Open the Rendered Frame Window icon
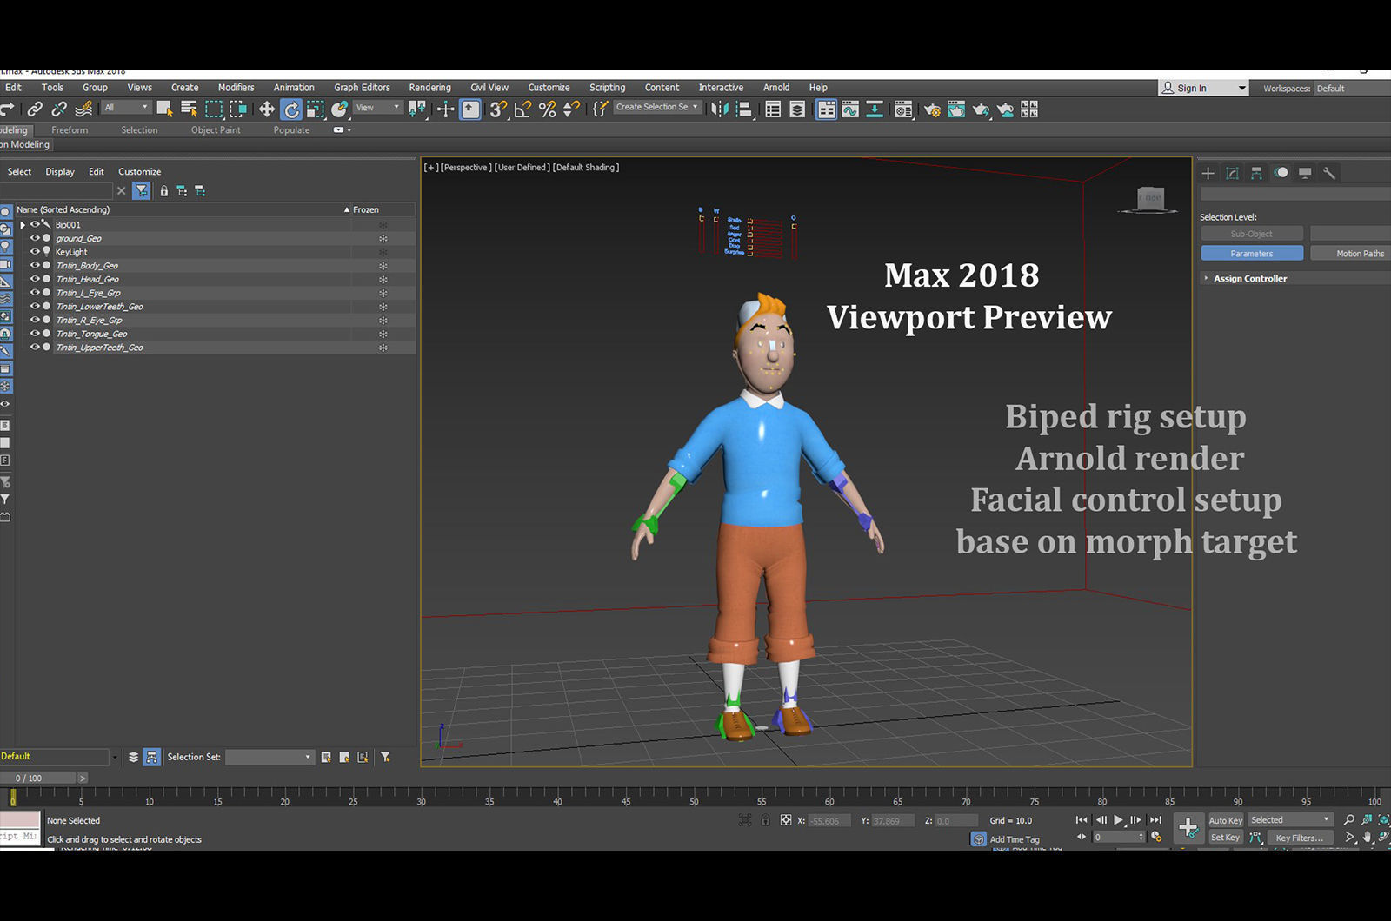Screen dimensions: 1391x921 (956, 109)
